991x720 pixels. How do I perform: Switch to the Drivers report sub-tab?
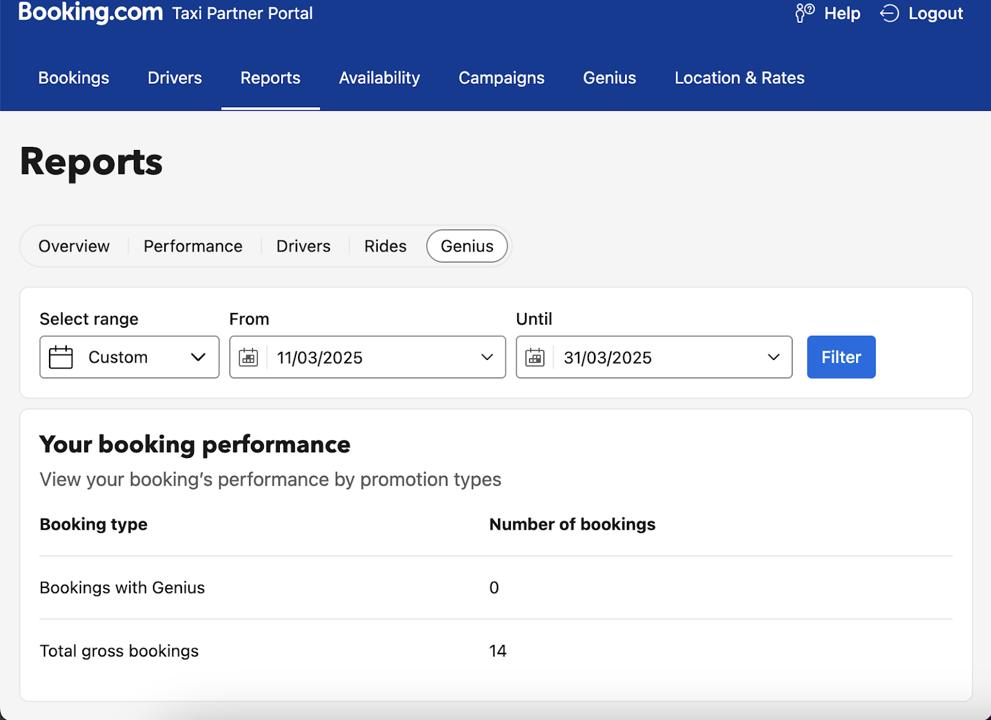pyautogui.click(x=303, y=246)
